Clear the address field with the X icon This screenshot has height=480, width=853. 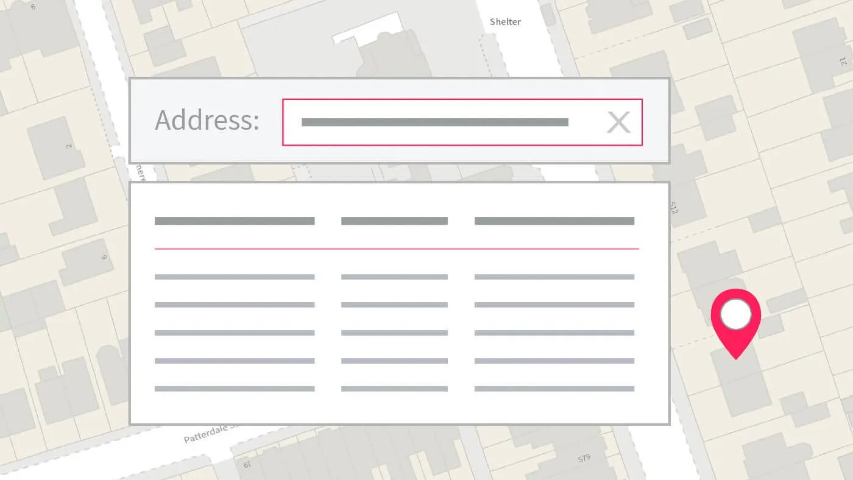pyautogui.click(x=618, y=122)
